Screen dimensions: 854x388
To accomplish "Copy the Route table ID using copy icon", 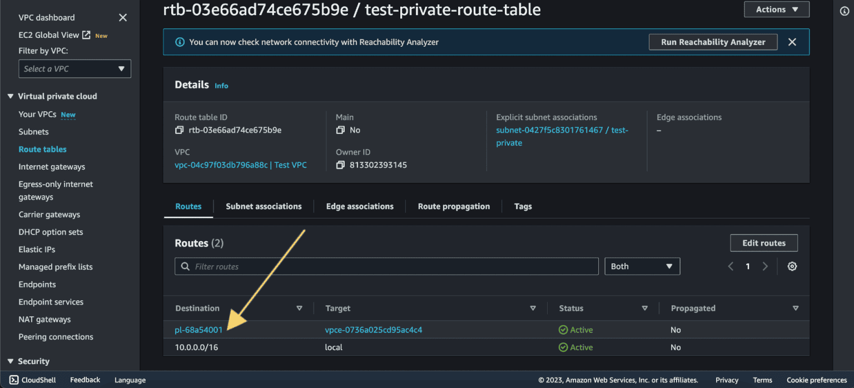I will pos(179,131).
